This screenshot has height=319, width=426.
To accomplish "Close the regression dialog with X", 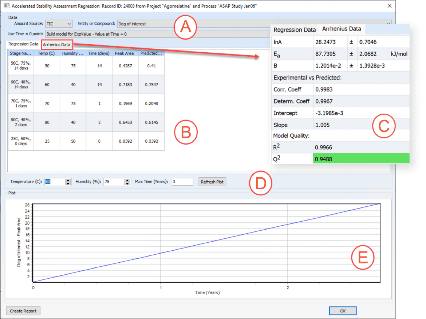I will pyautogui.click(x=389, y=5).
